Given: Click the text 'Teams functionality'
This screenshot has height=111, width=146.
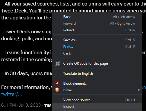Looking at the screenshot, I should pyautogui.click(x=27, y=52).
